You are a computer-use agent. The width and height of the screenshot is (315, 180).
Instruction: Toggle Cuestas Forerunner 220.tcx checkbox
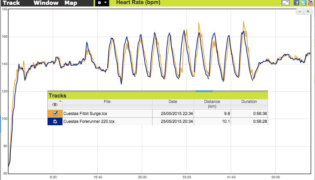coord(55,121)
